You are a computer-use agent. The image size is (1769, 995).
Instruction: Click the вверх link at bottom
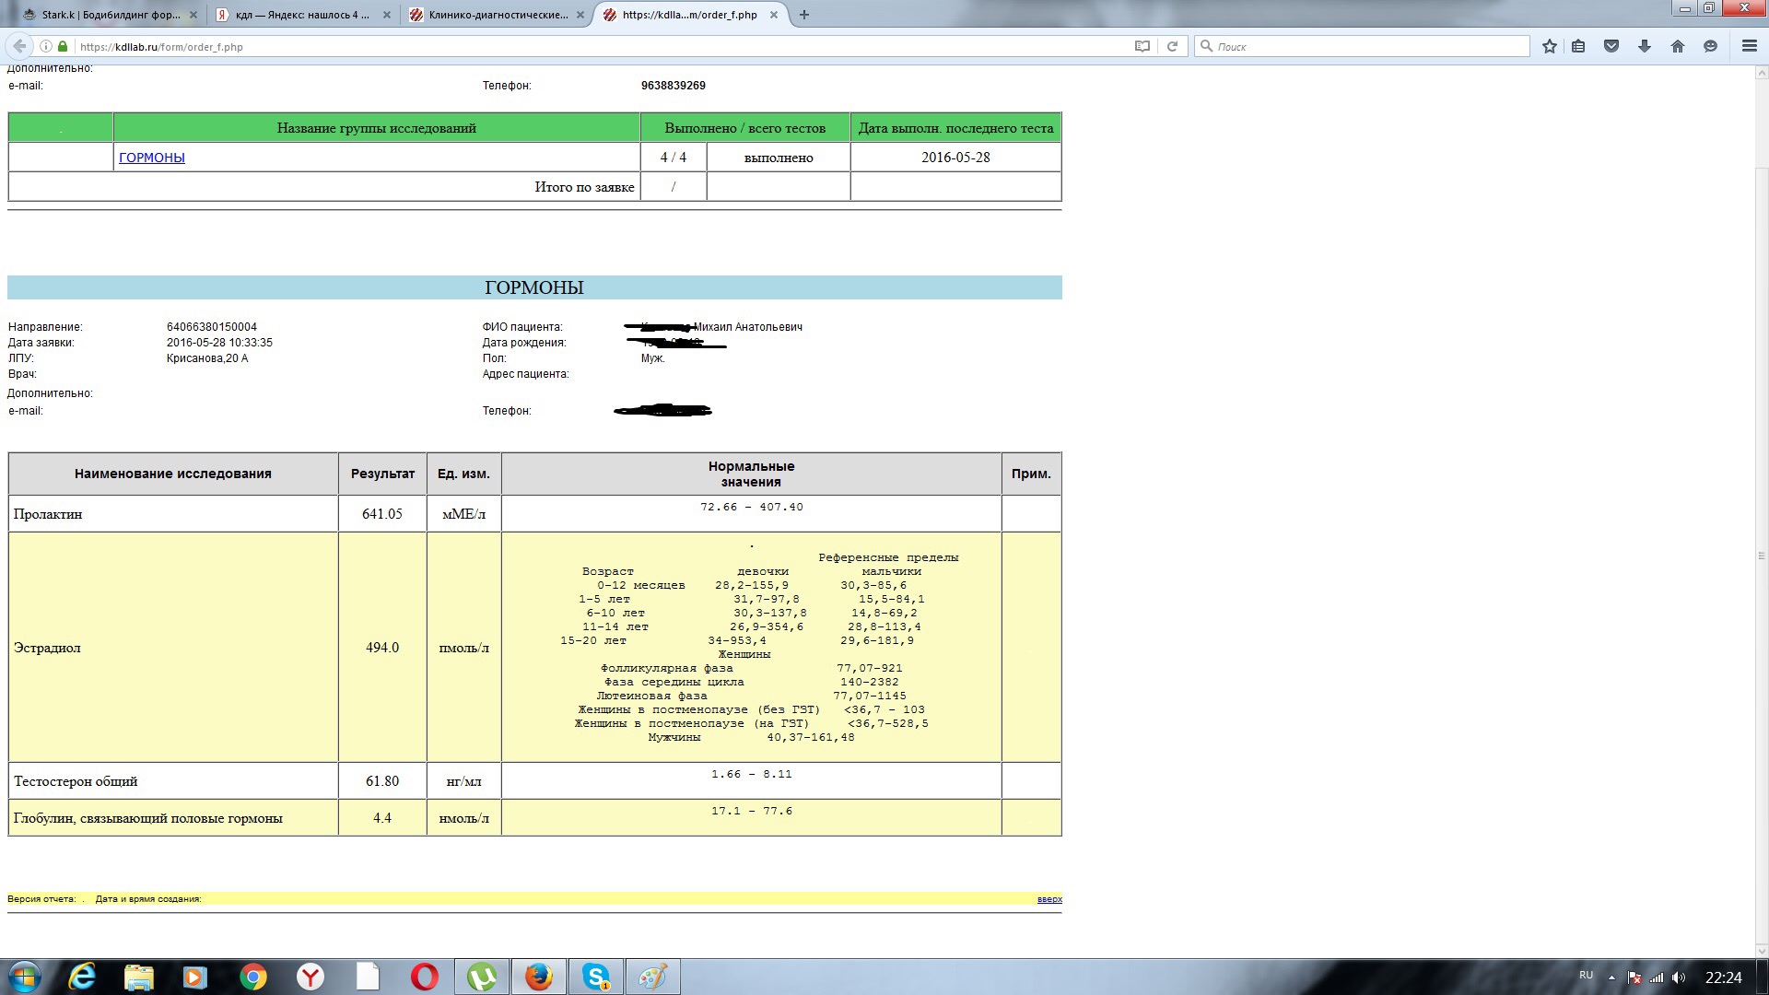click(1049, 899)
